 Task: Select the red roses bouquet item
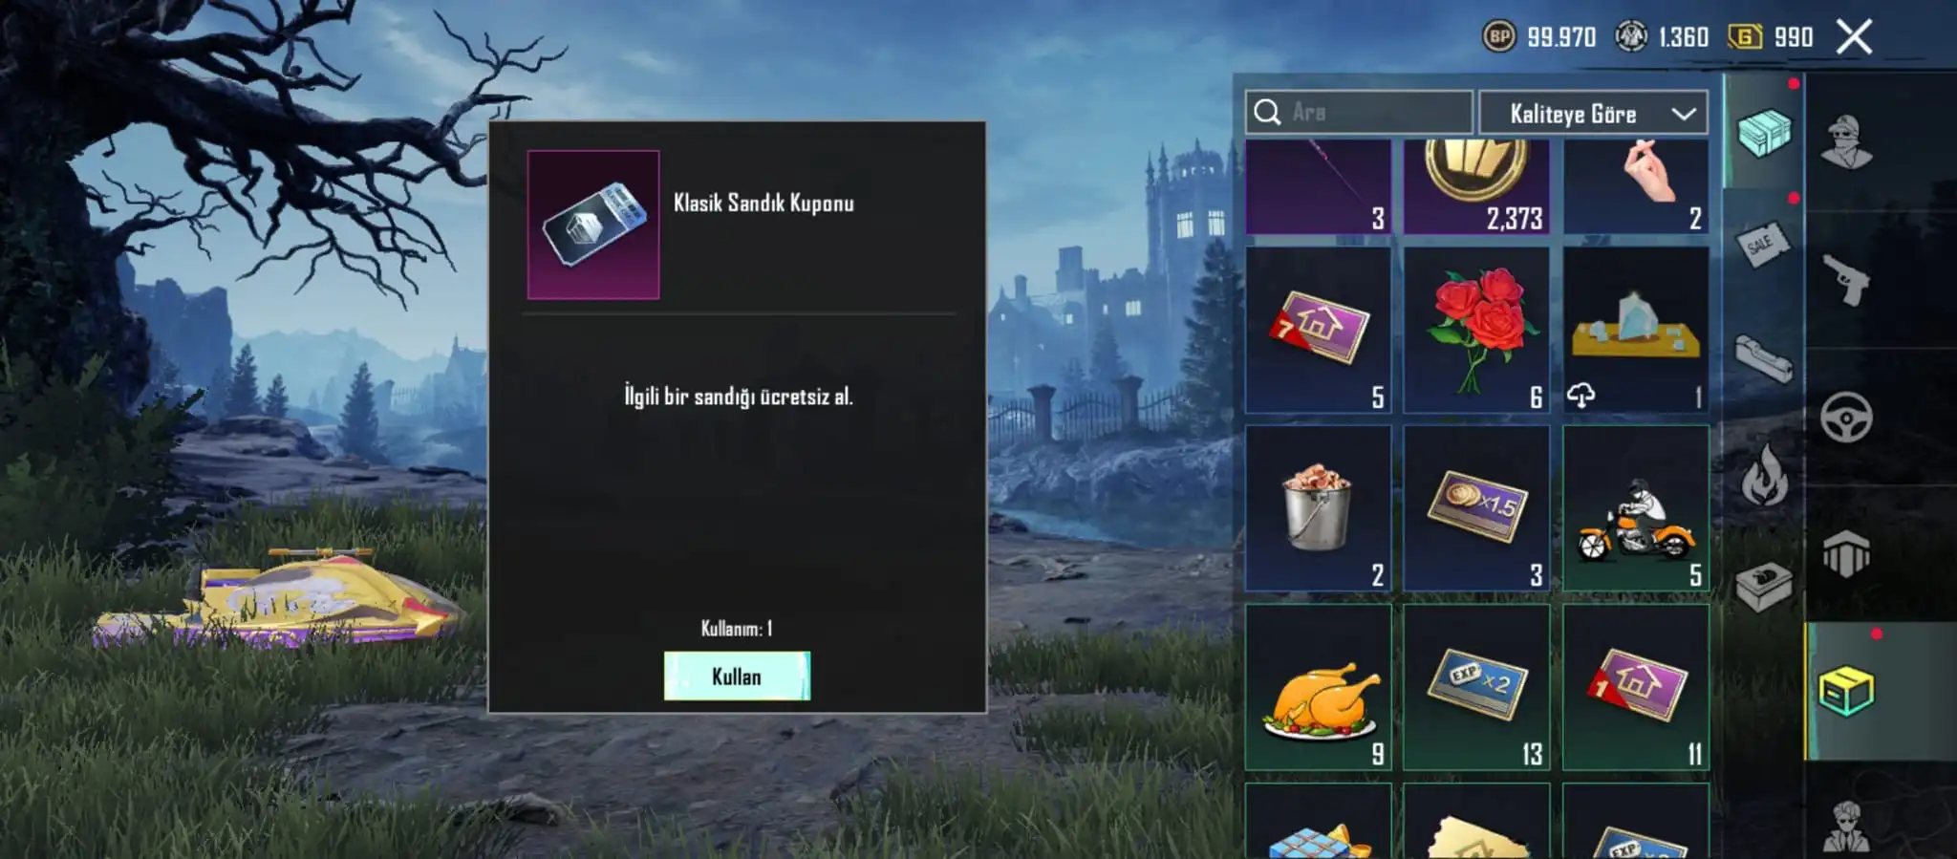pyautogui.click(x=1476, y=330)
